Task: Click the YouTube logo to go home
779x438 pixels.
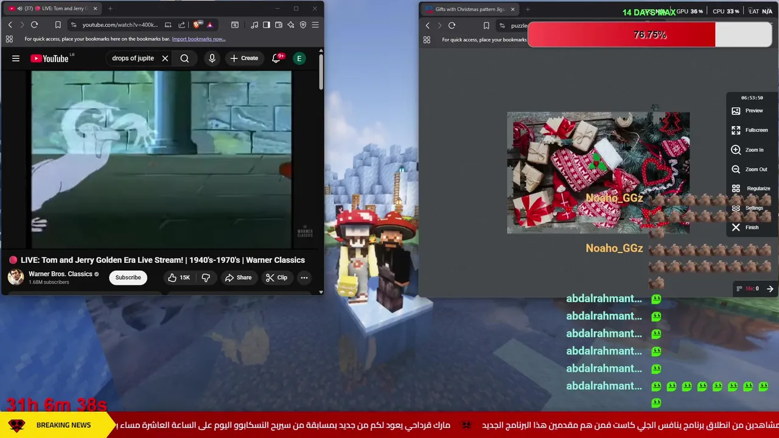Action: pyautogui.click(x=49, y=58)
